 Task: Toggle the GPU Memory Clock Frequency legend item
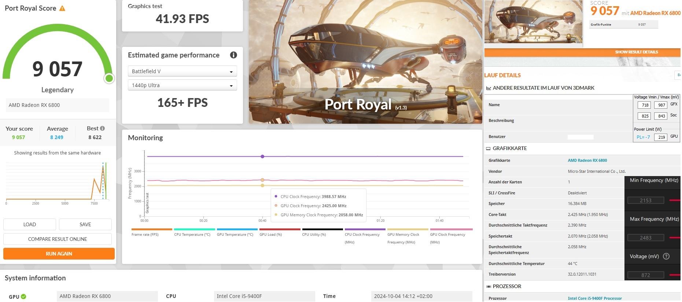[408, 236]
